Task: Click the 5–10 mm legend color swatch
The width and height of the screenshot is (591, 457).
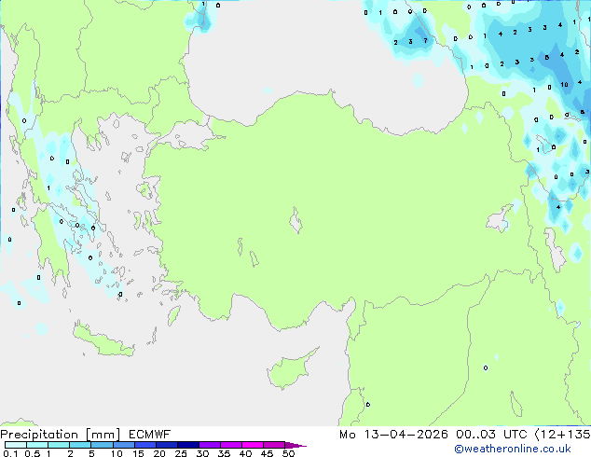Action: 102,445
